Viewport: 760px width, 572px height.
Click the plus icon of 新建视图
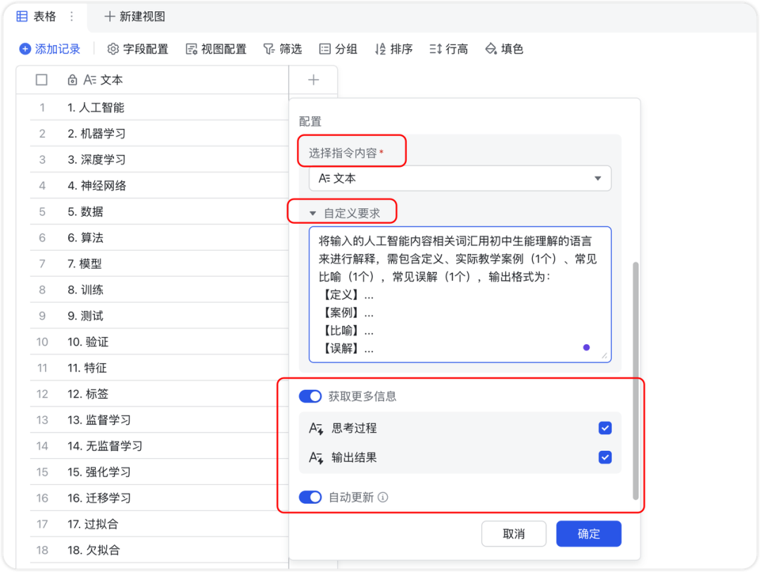tap(110, 16)
